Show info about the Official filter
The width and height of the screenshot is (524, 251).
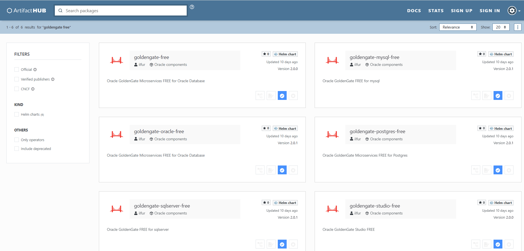tap(35, 70)
